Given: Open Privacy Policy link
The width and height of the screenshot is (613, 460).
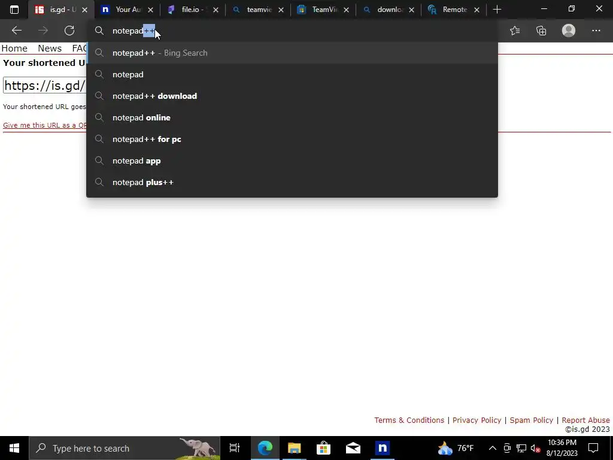Looking at the screenshot, I should [477, 420].
